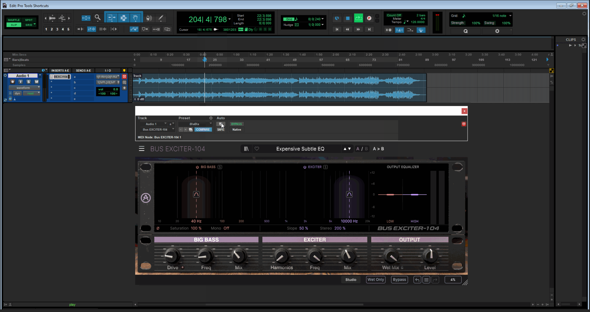
Task: Click the plugin footer Bypass button
Action: (x=399, y=280)
